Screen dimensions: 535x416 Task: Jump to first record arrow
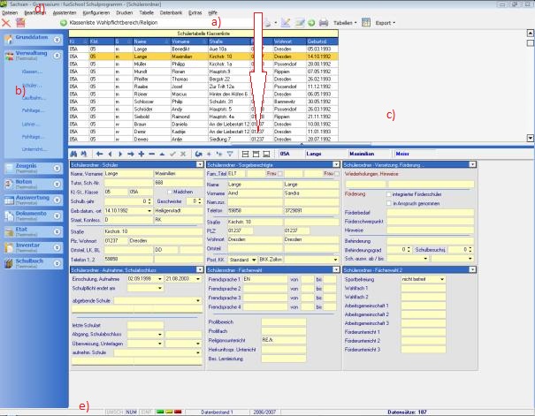(x=99, y=154)
